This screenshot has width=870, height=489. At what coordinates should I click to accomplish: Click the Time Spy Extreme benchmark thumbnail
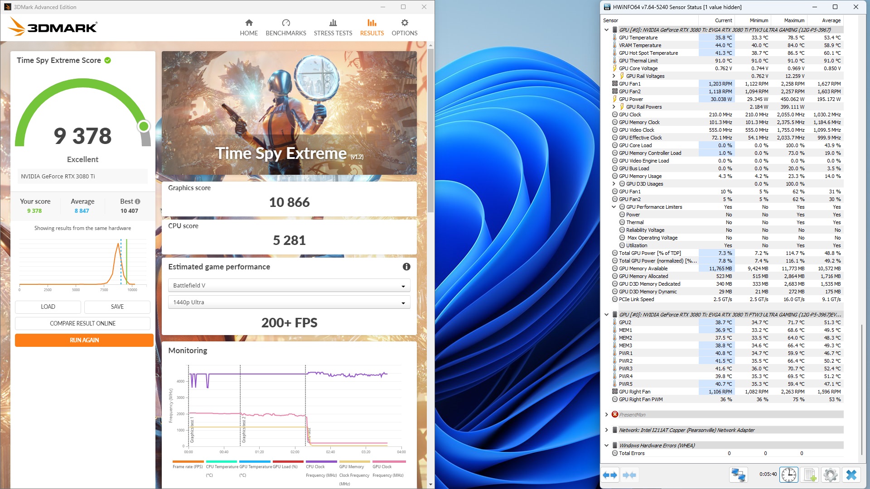(289, 113)
